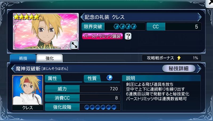Screen dimensions: 213x121
Task: Go to next card with right arrow
Action: (x=199, y=17)
